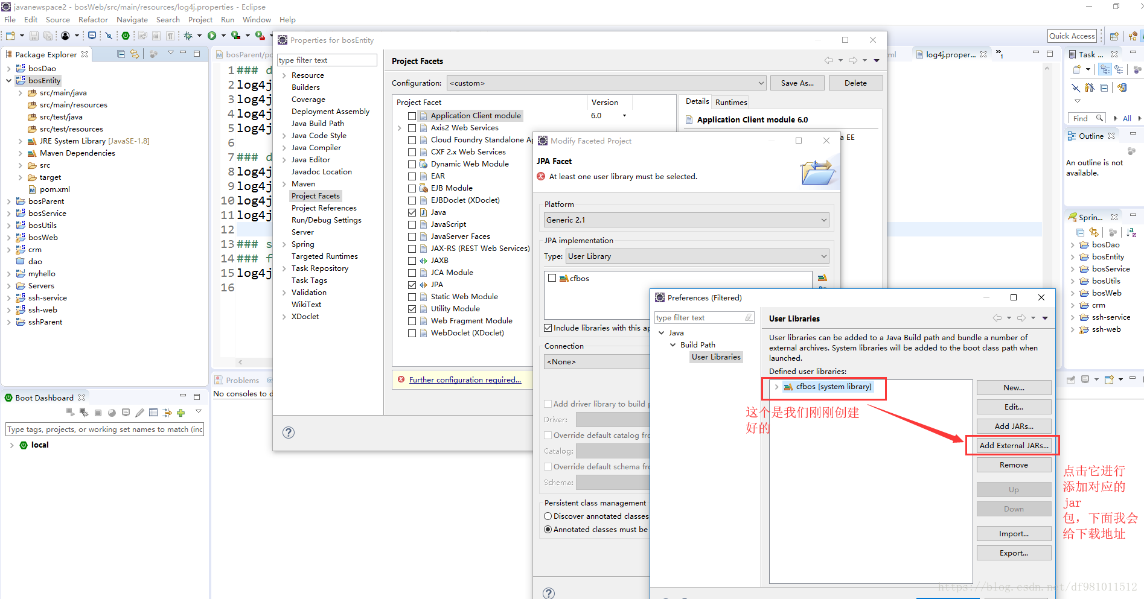The image size is (1144, 599).
Task: Toggle Link with Editor in Package Explorer
Action: pos(135,54)
